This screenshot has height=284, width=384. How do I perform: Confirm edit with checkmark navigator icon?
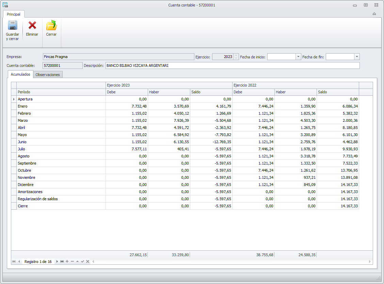tap(82, 262)
